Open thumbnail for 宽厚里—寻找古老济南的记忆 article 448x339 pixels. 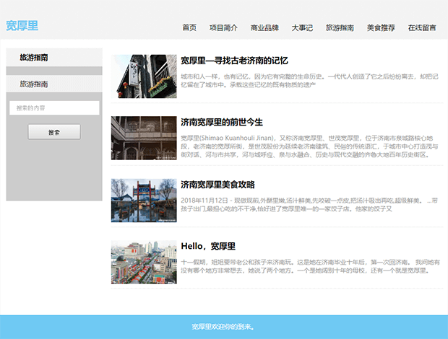pos(143,76)
